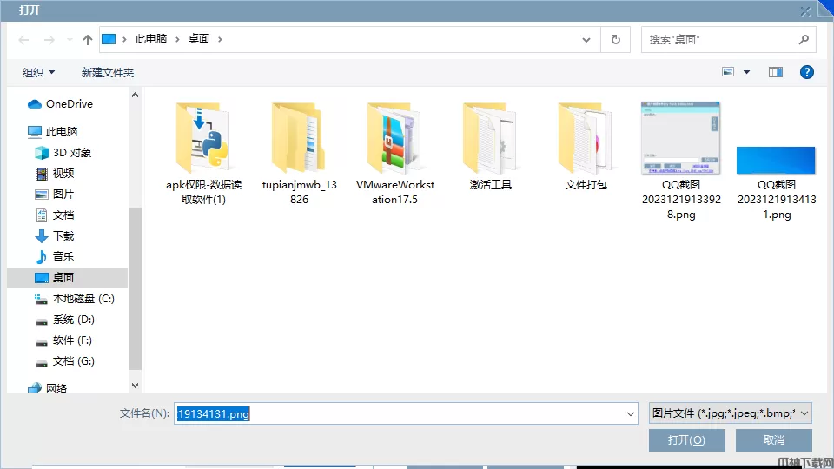
Task: Click the navigation pane scrollbar thumb
Action: coord(136,288)
